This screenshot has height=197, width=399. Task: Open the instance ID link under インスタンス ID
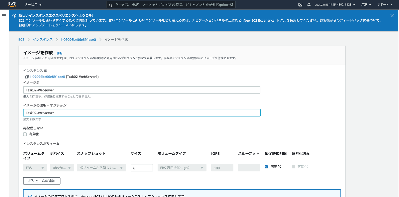pos(48,77)
